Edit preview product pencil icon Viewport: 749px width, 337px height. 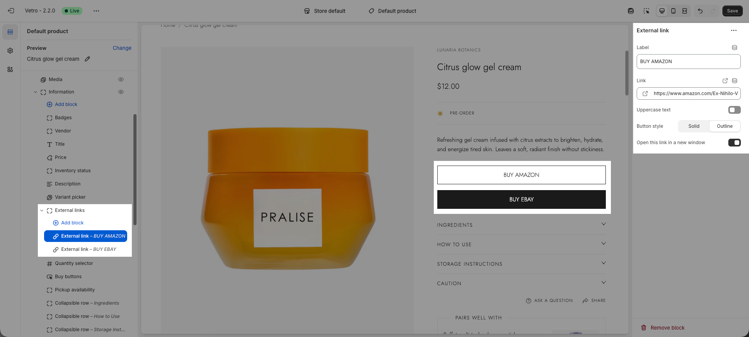tap(87, 59)
